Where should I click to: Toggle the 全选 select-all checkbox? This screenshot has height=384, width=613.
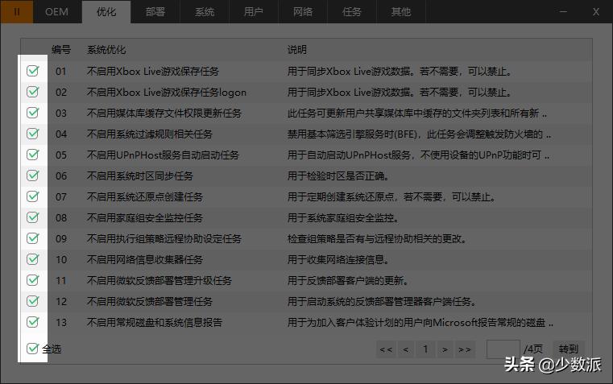coord(32,349)
